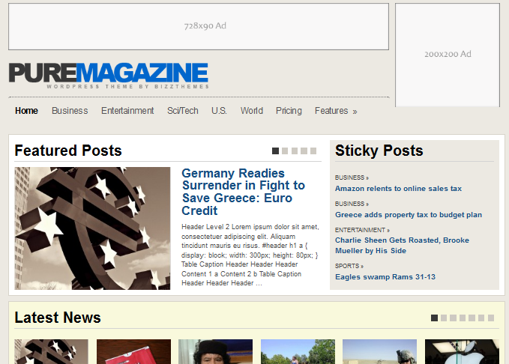The width and height of the screenshot is (509, 364).
Task: Open the Entertainment menu item
Action: (x=127, y=111)
